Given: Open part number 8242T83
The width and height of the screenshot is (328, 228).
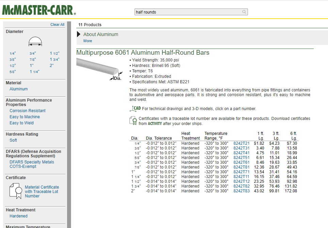Looking at the screenshot, I should (x=241, y=191).
